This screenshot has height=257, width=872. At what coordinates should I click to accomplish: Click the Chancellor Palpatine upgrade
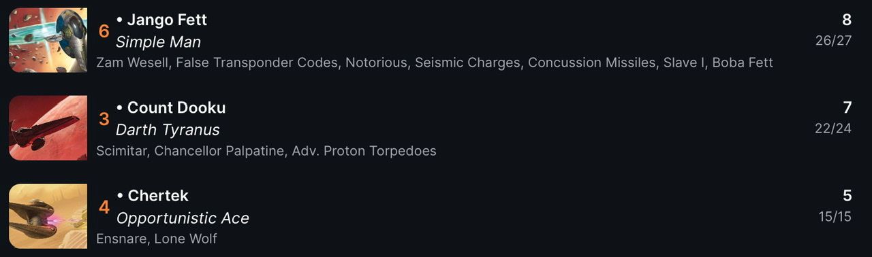pos(219,150)
